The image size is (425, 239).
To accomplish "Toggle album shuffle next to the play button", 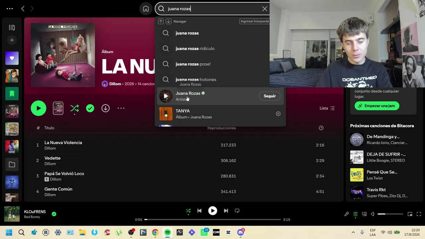I will 75,108.
